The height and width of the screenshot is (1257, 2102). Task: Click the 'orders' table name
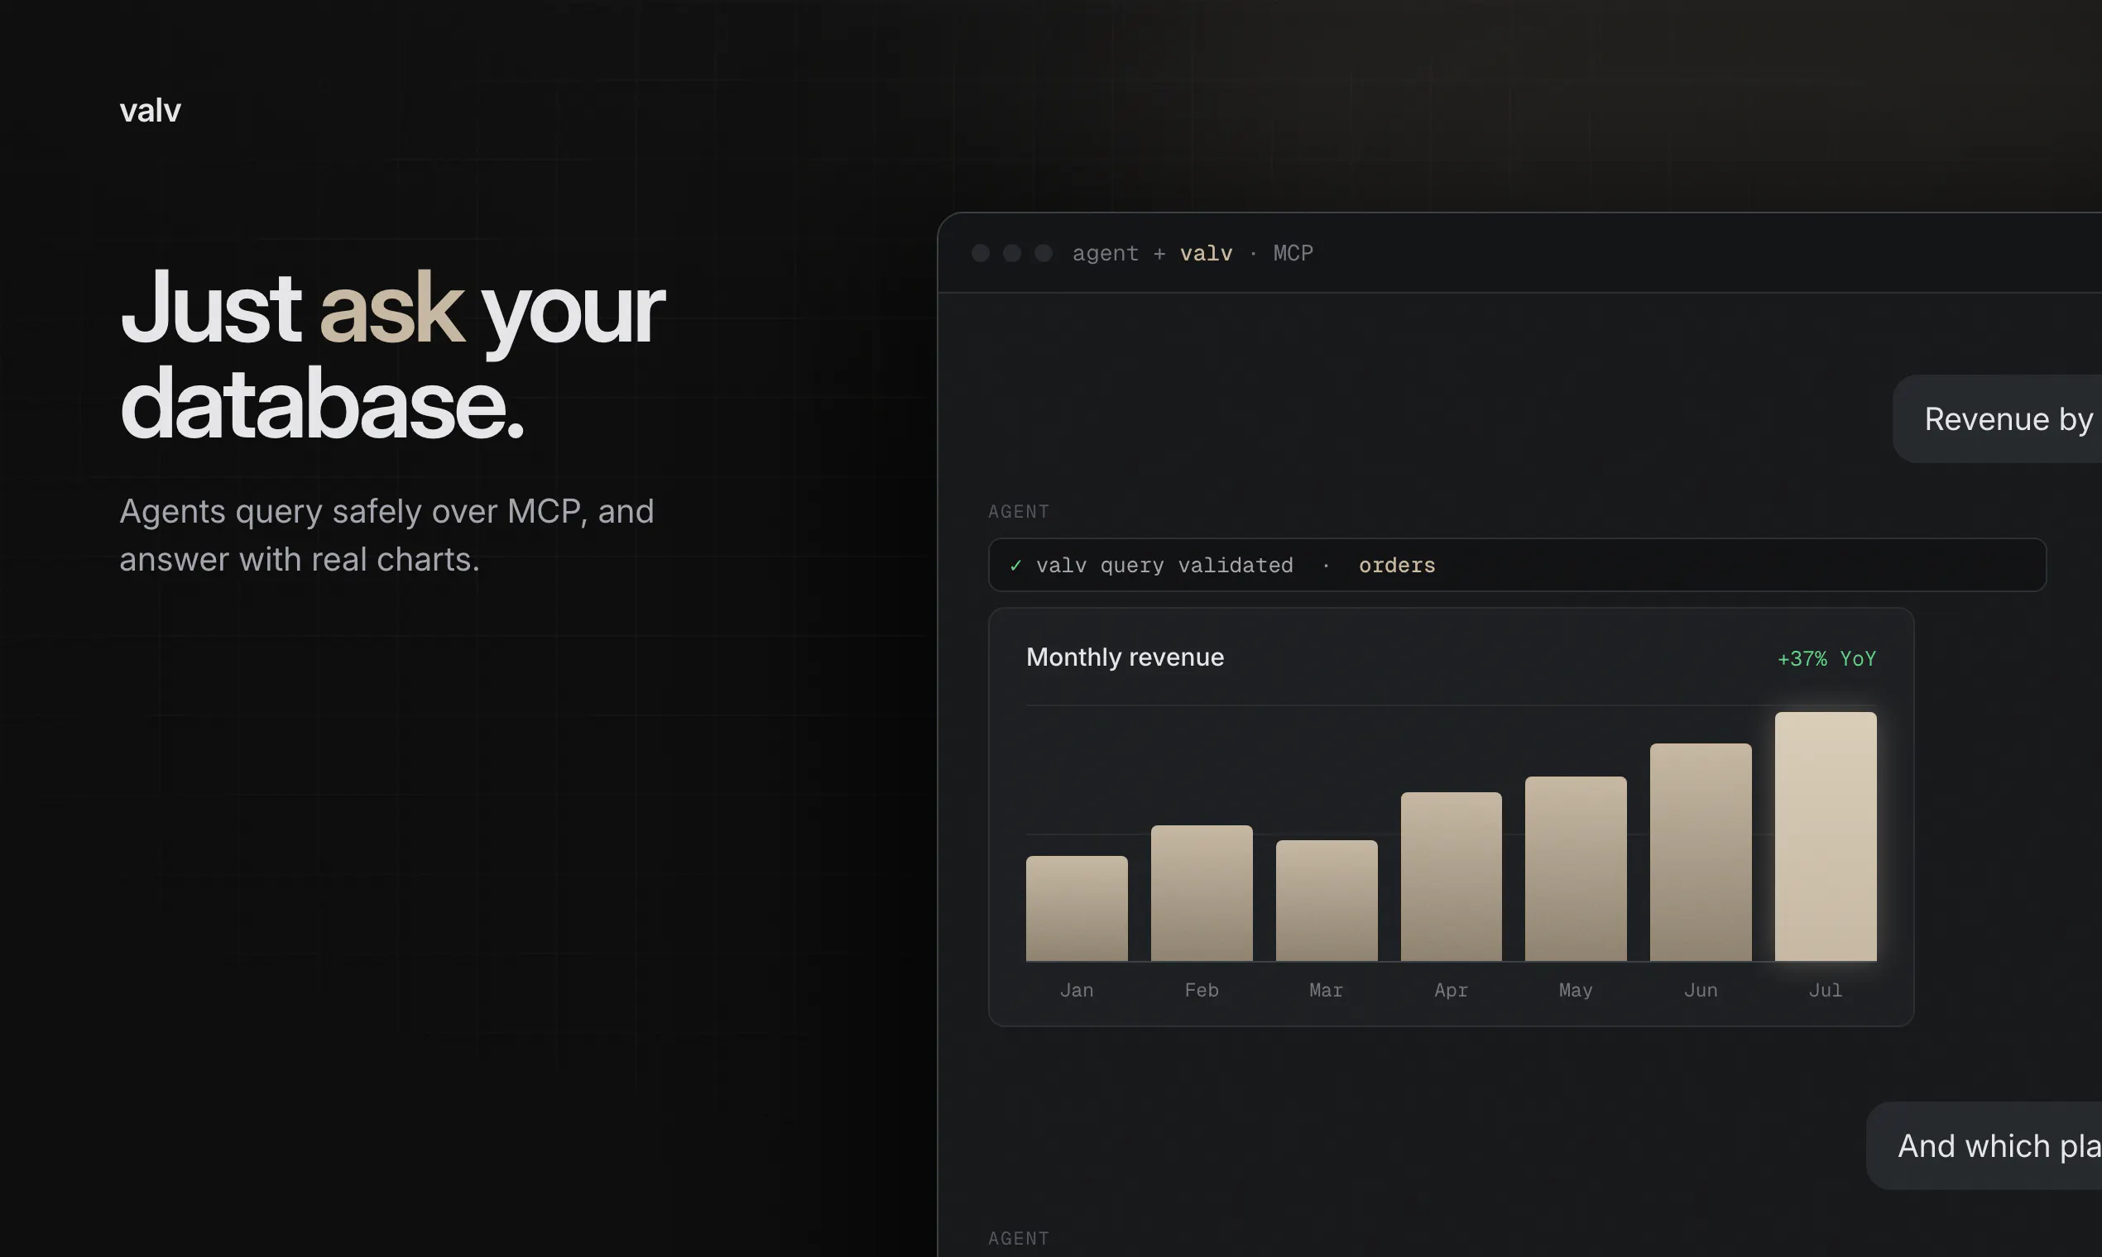tap(1397, 566)
